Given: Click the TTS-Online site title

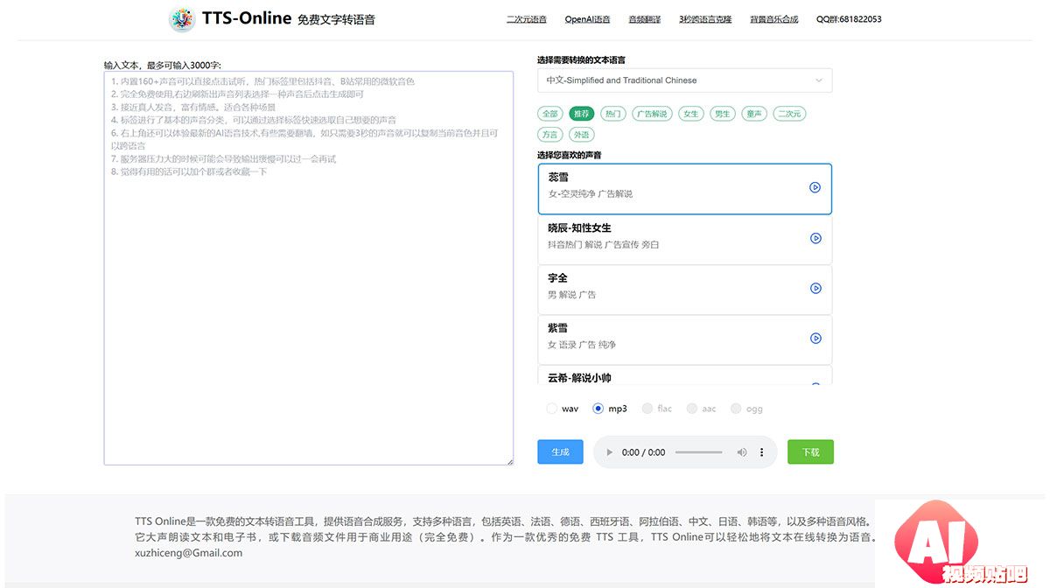Looking at the screenshot, I should pos(247,17).
